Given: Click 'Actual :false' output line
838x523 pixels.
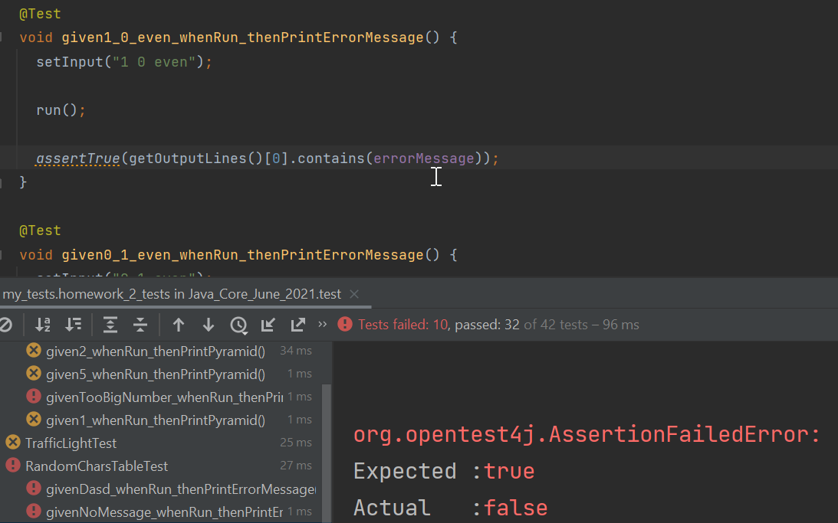Looking at the screenshot, I should click(x=450, y=508).
